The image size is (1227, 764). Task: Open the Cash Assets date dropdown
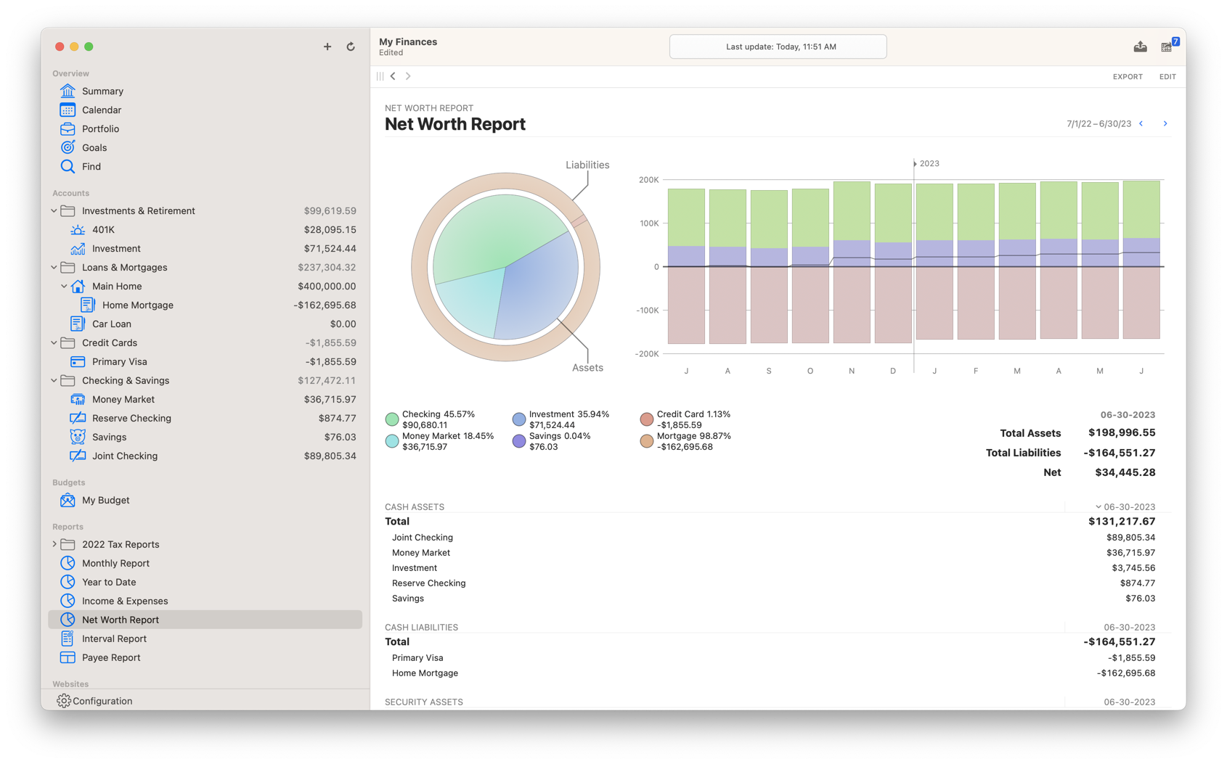coord(1125,506)
